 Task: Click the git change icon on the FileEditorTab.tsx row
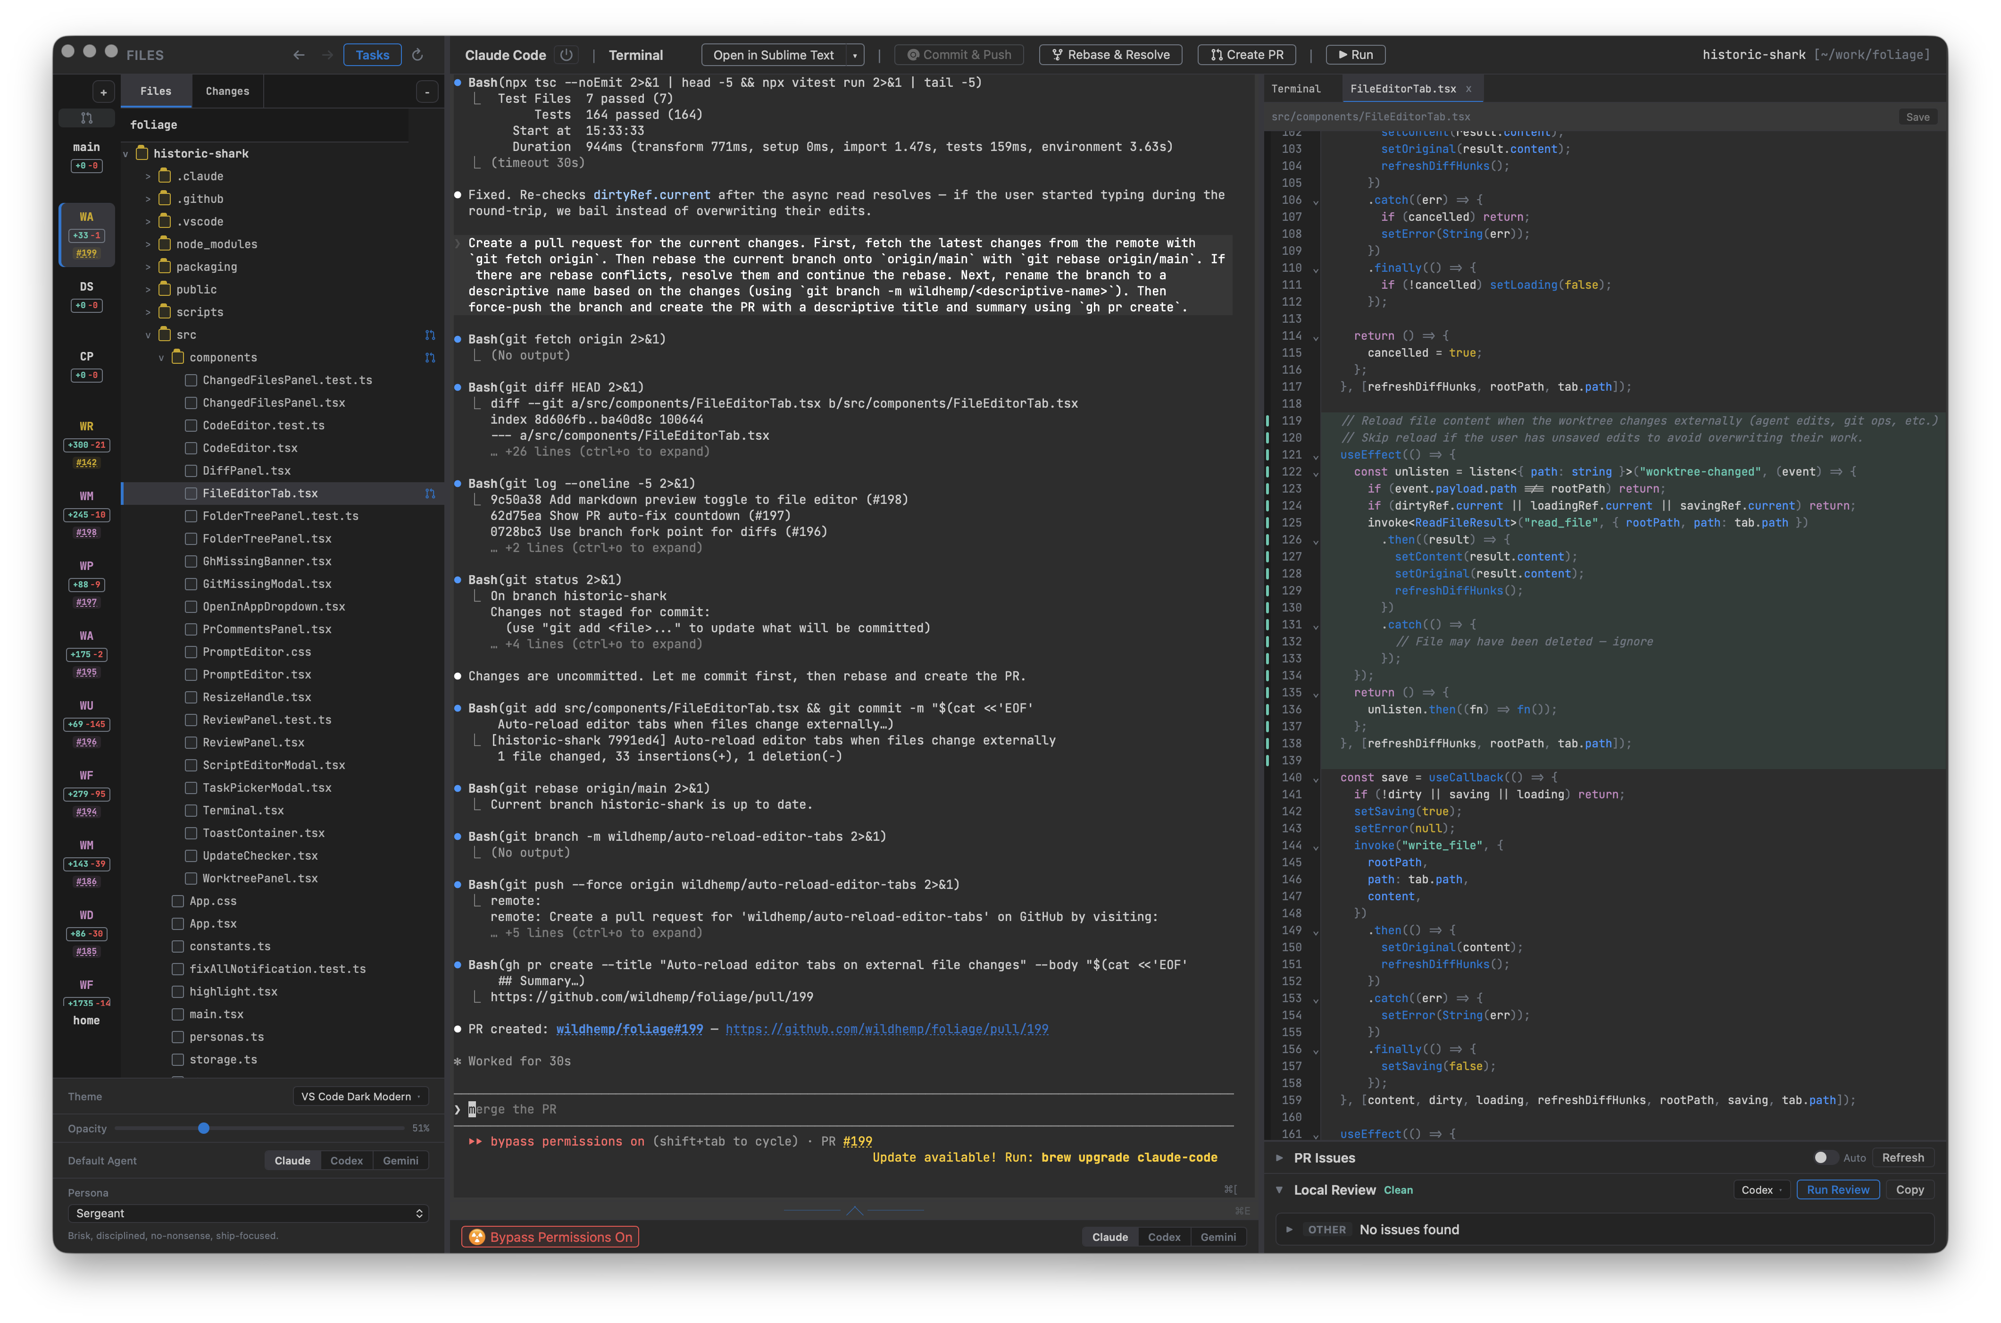430,494
